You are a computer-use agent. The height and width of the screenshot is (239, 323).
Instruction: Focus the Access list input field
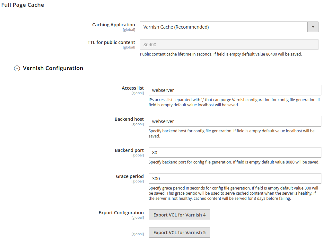click(x=235, y=90)
